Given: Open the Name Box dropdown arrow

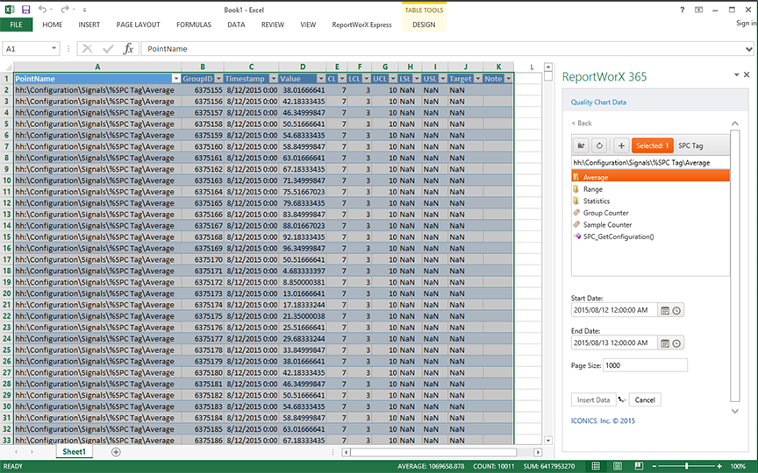Looking at the screenshot, I should pyautogui.click(x=54, y=49).
